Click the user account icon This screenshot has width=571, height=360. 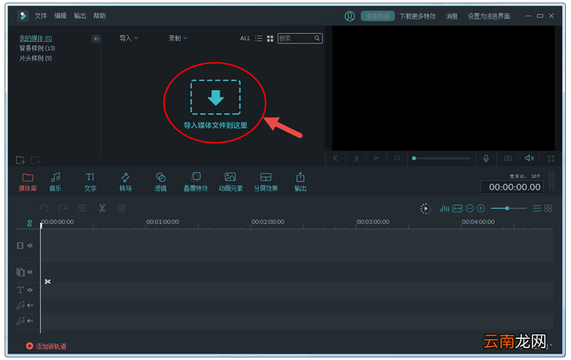point(350,16)
